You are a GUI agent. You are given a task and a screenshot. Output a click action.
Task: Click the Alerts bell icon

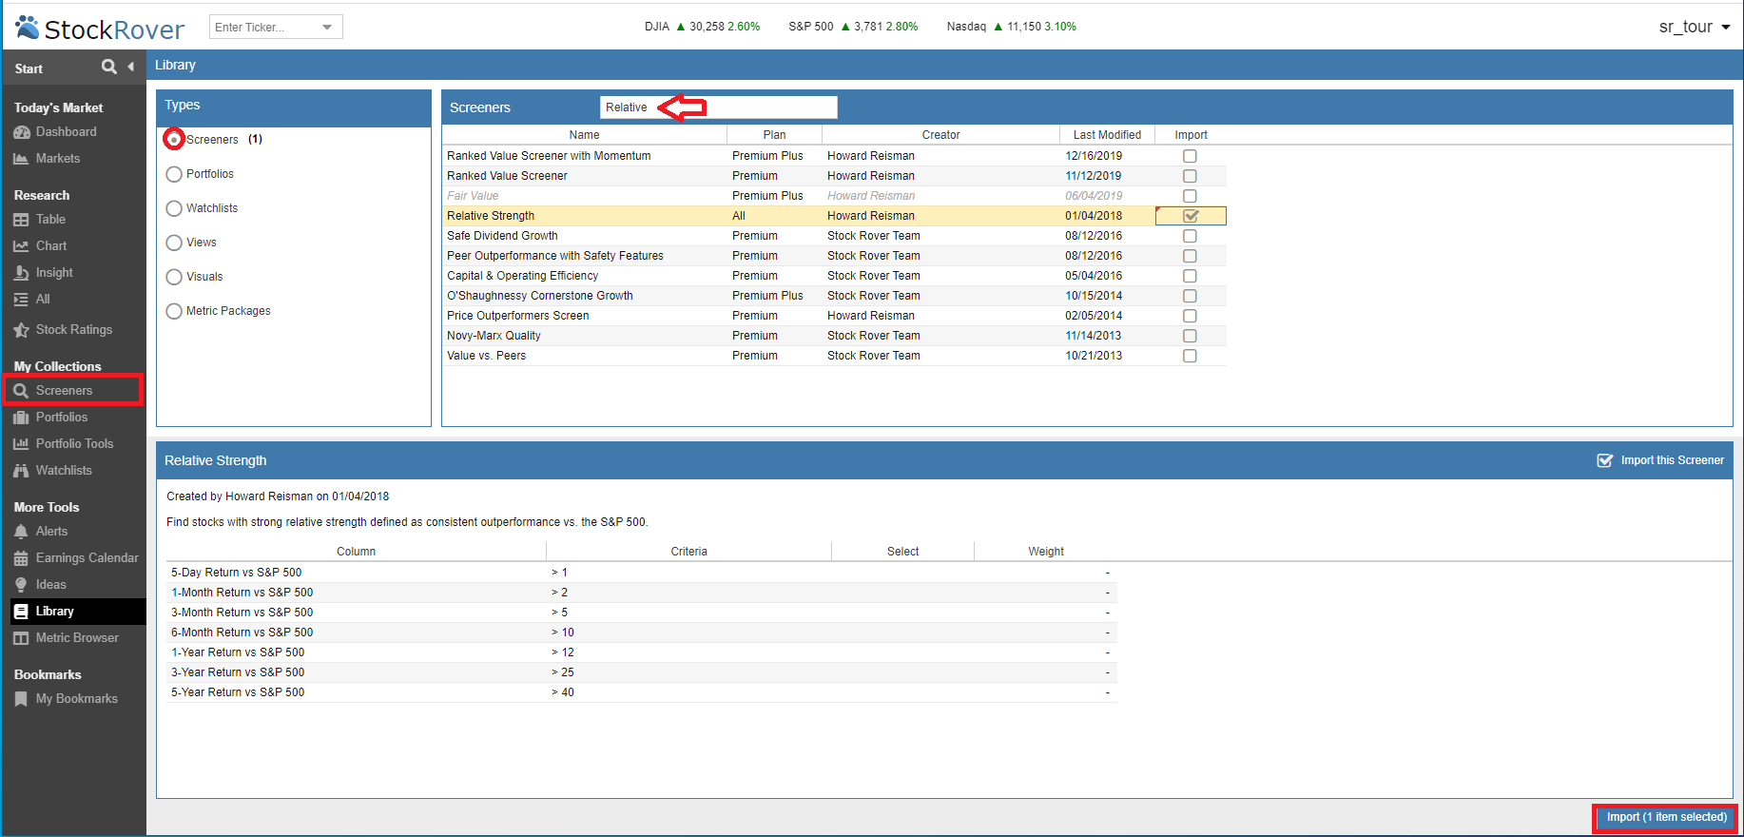click(21, 532)
